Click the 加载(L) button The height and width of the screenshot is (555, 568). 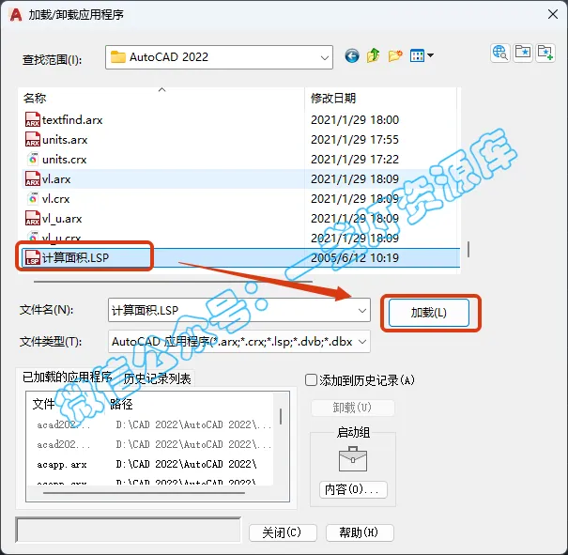click(x=428, y=313)
